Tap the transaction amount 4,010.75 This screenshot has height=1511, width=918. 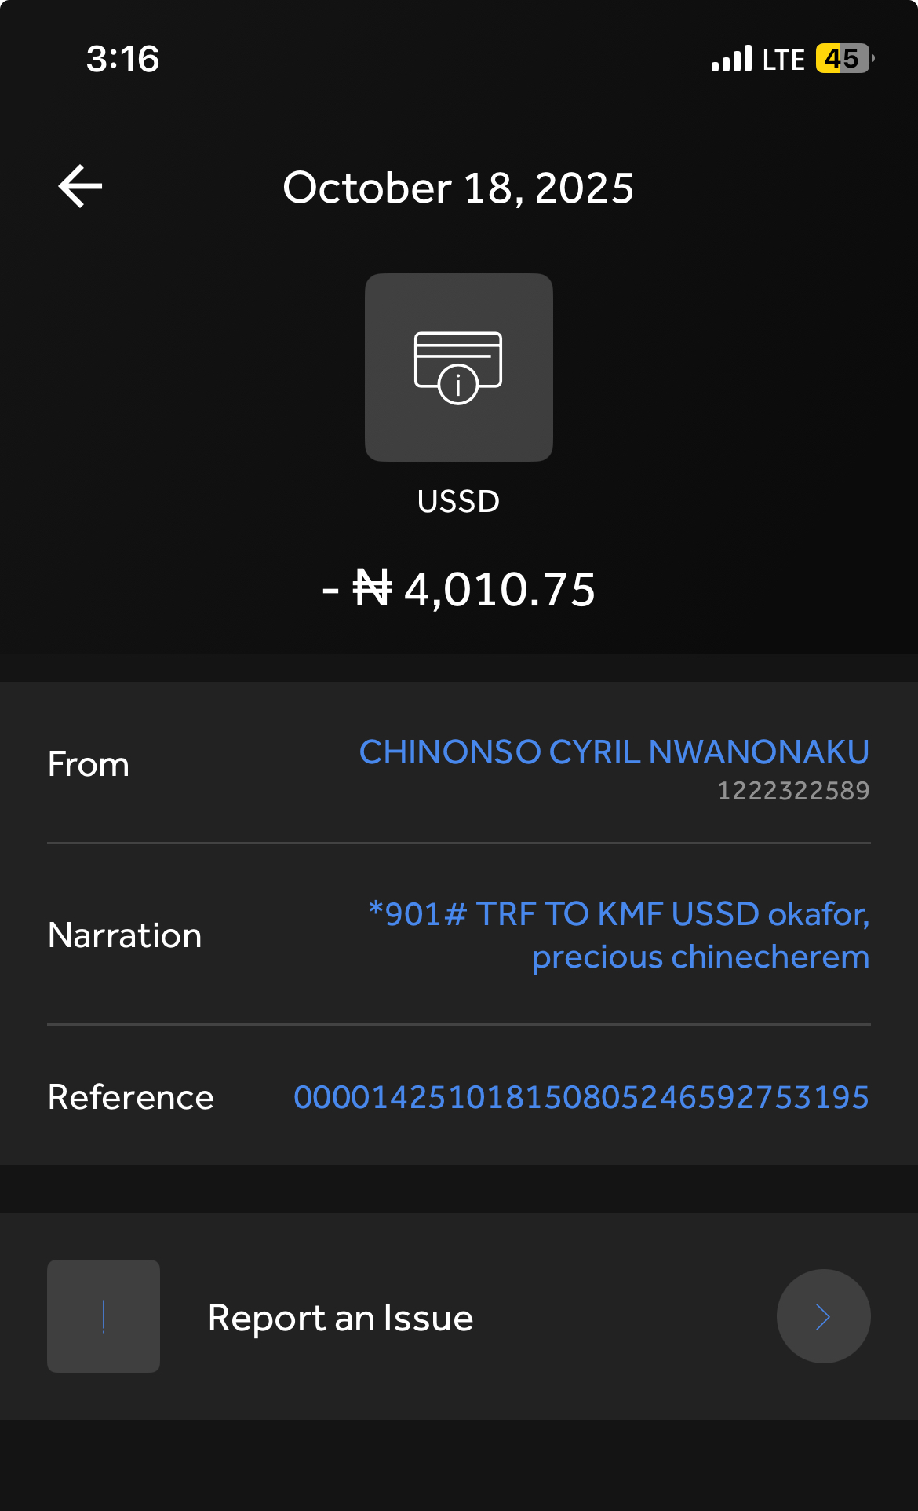(x=499, y=590)
